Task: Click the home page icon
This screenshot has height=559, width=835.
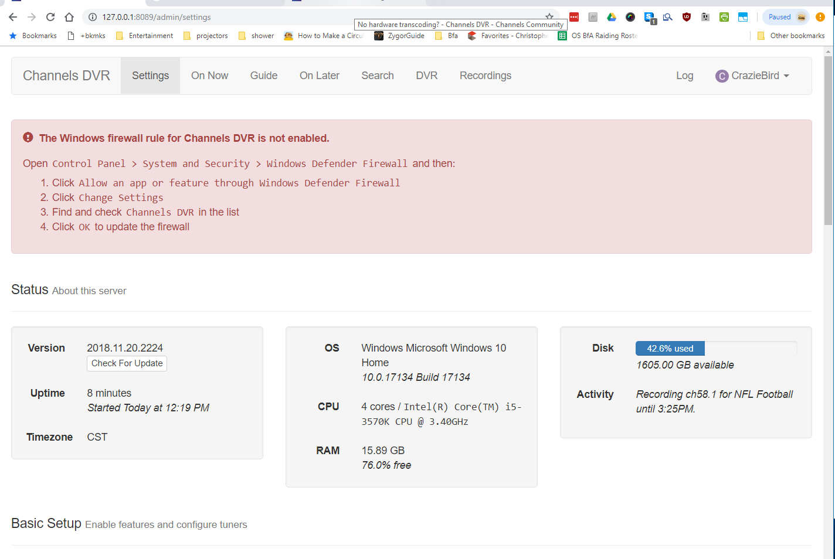Action: point(69,17)
